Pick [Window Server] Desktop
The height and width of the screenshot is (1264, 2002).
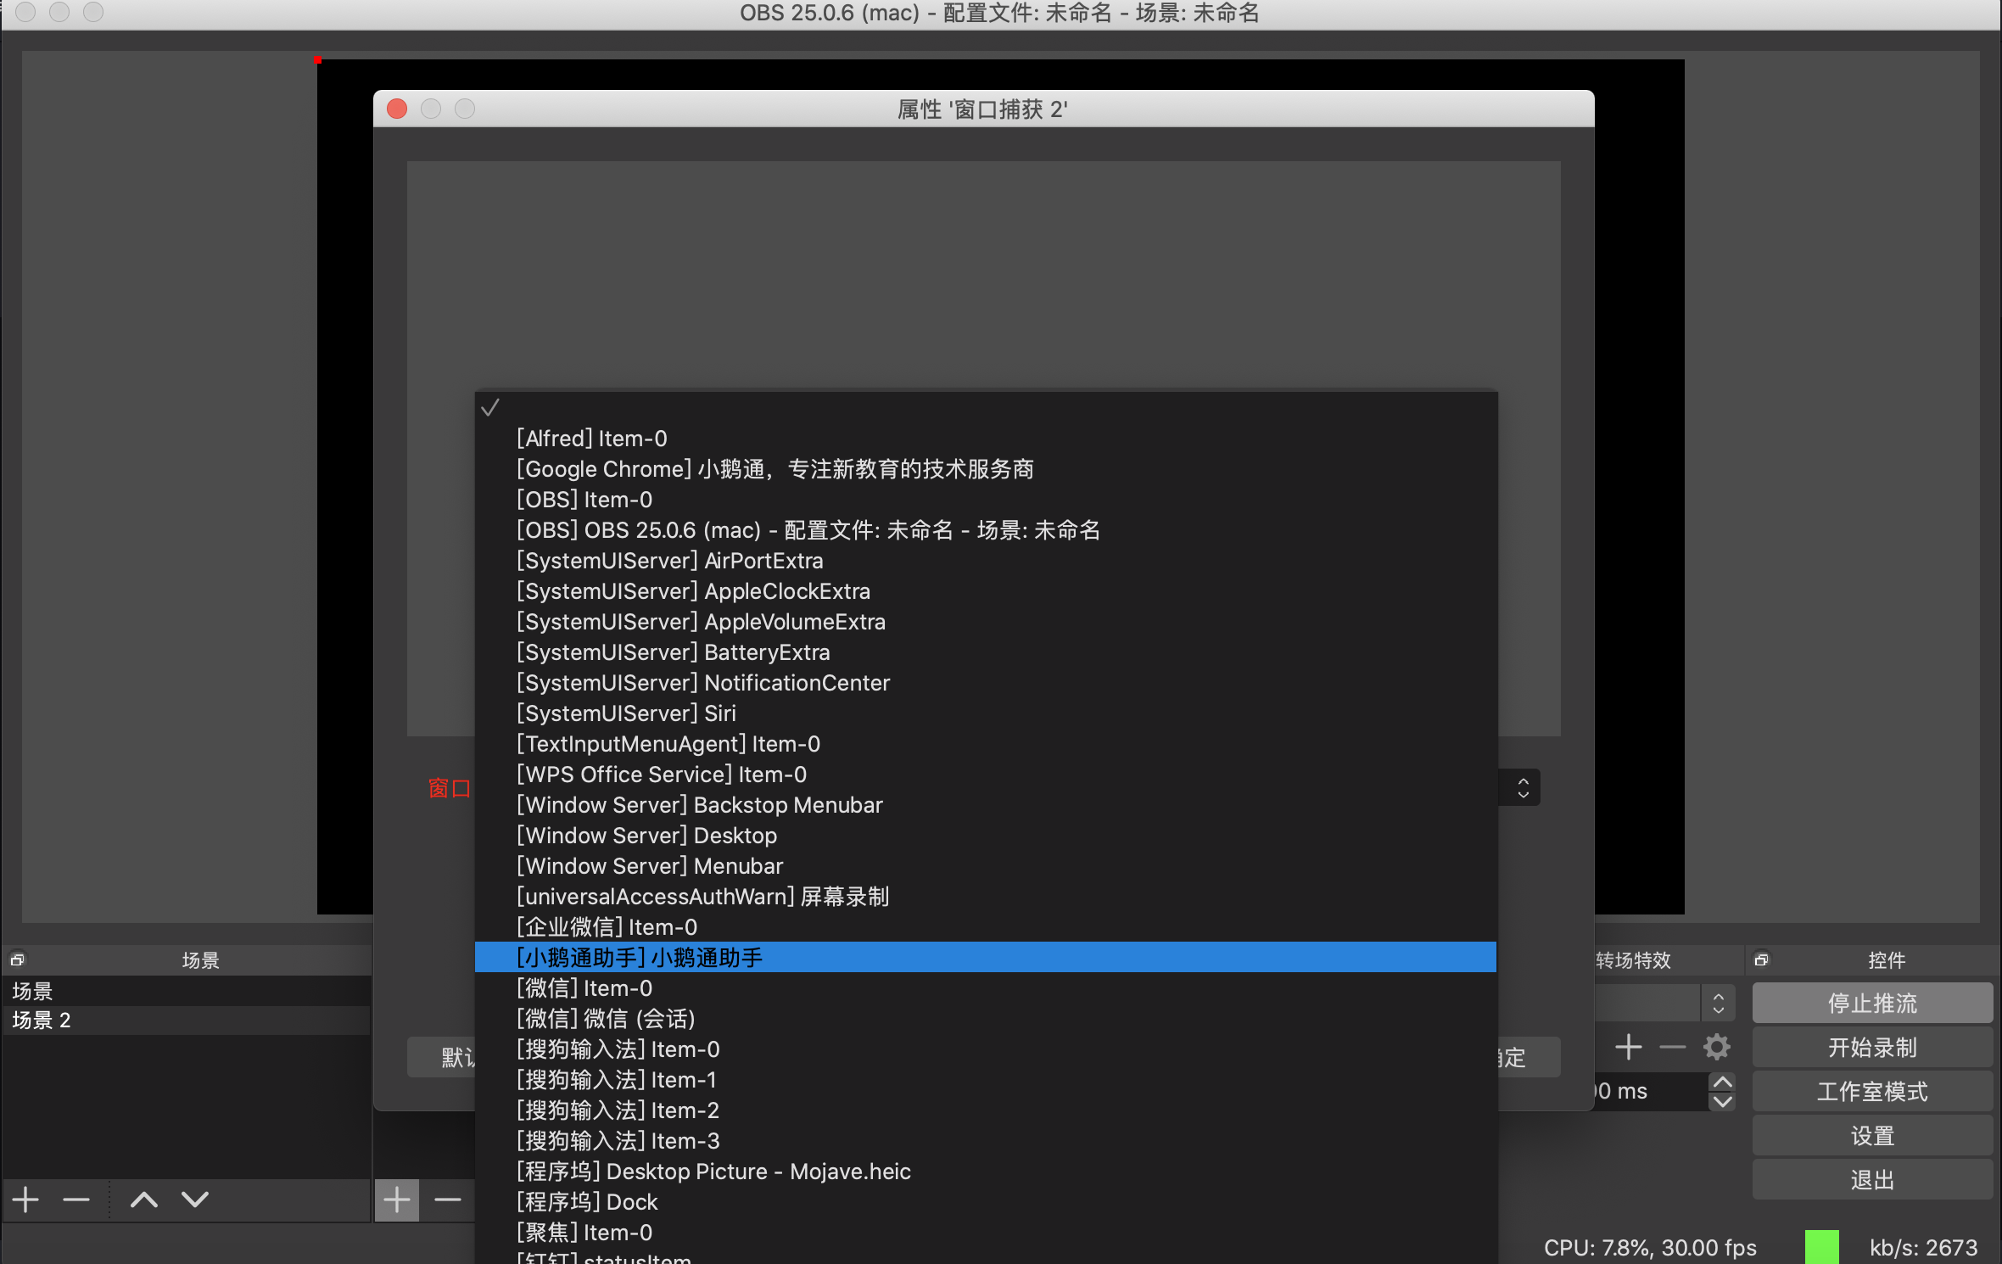986,836
